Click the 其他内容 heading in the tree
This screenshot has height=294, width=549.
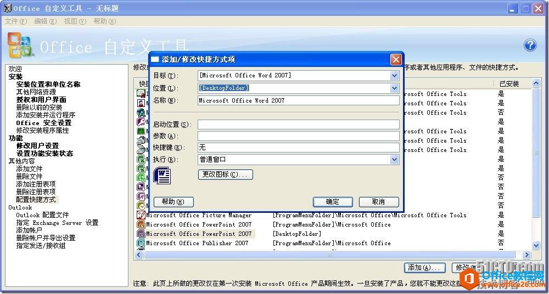(22, 161)
